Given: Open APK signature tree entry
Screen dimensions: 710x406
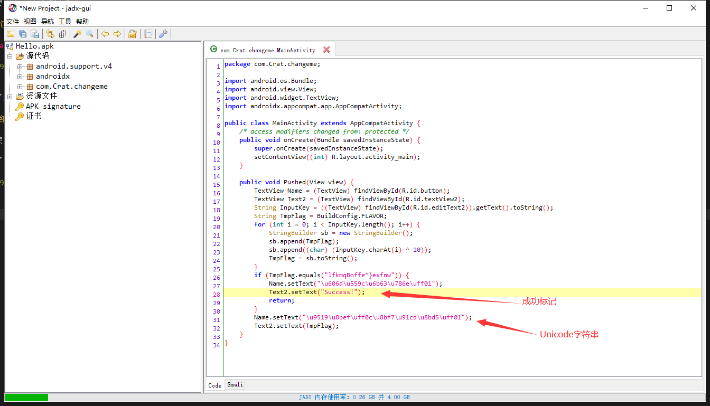Looking at the screenshot, I should 53,106.
